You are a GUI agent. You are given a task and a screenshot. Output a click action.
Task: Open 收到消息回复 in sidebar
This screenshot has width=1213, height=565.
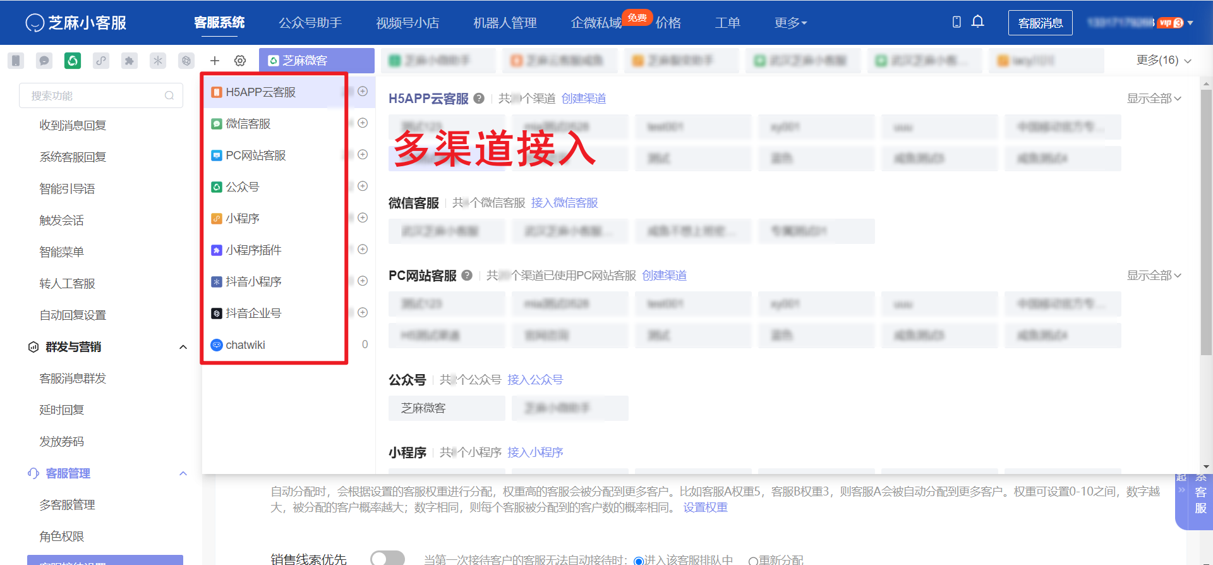coord(73,125)
